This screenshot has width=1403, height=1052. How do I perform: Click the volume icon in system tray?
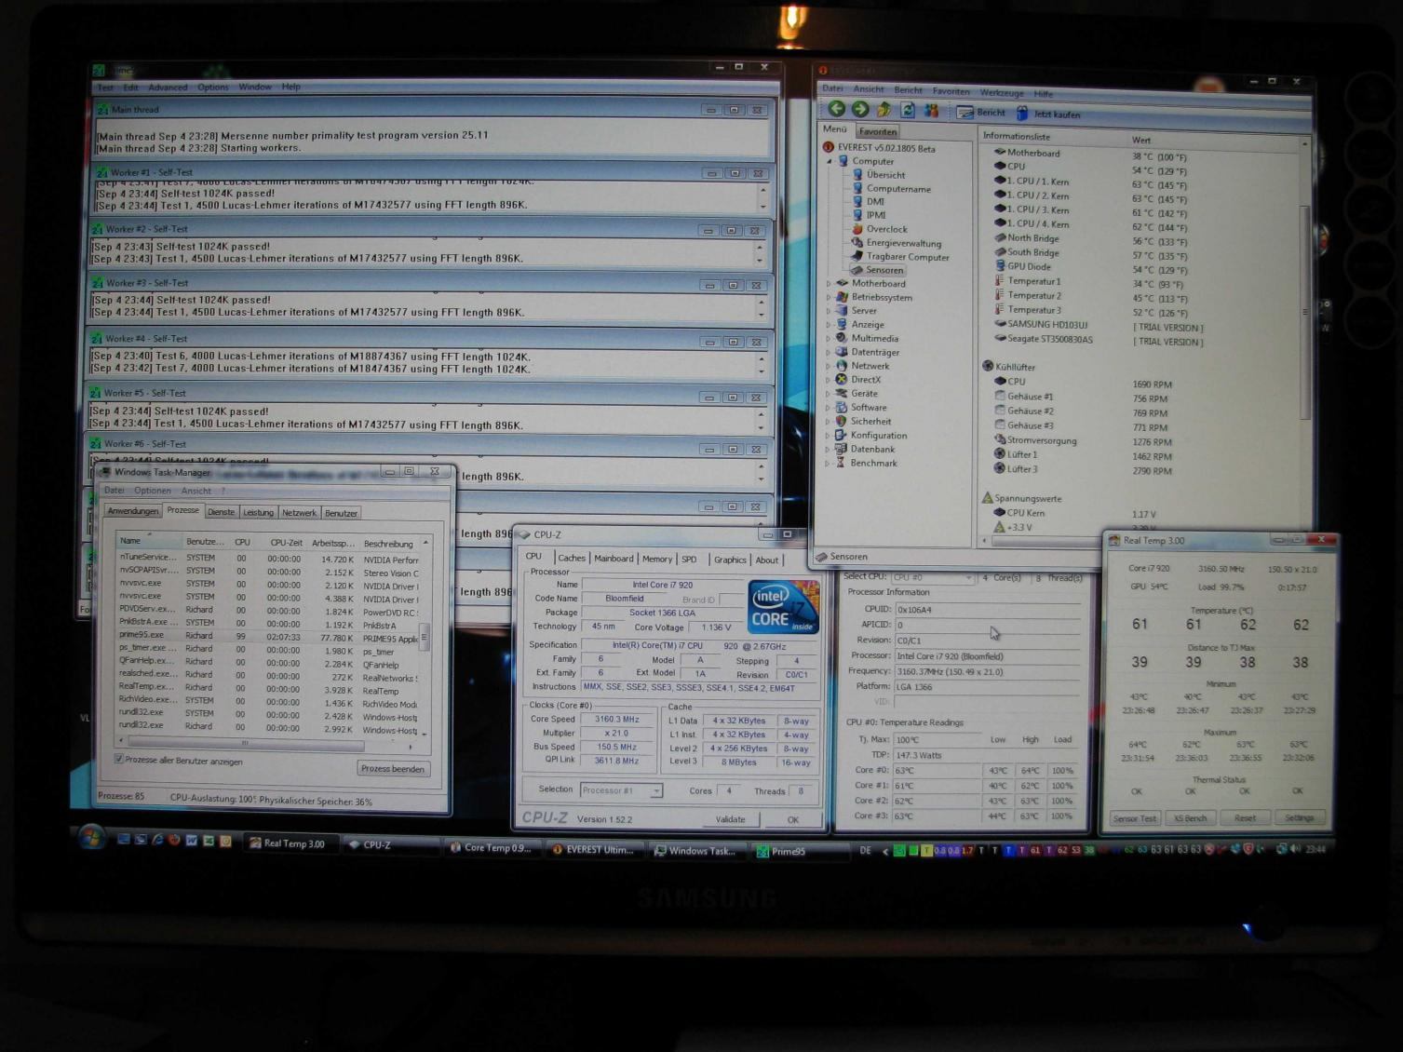[1294, 848]
